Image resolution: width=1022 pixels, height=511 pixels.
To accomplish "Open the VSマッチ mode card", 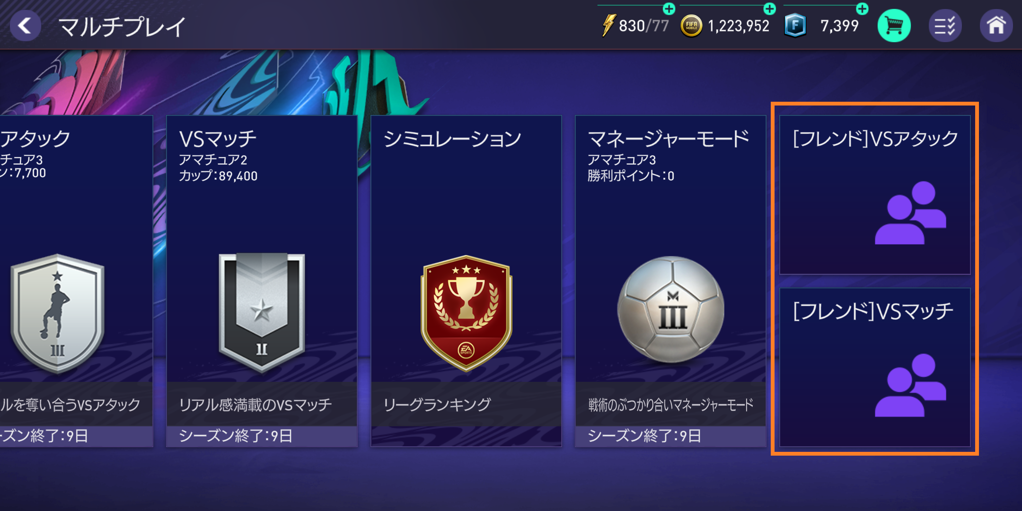I will tap(262, 281).
